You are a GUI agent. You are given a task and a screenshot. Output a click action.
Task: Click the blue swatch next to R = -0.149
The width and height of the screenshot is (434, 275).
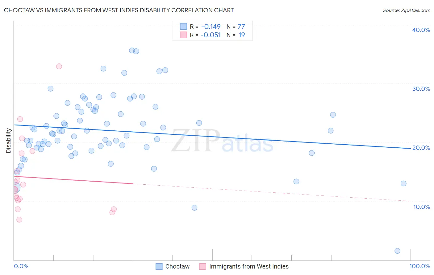coord(183,27)
